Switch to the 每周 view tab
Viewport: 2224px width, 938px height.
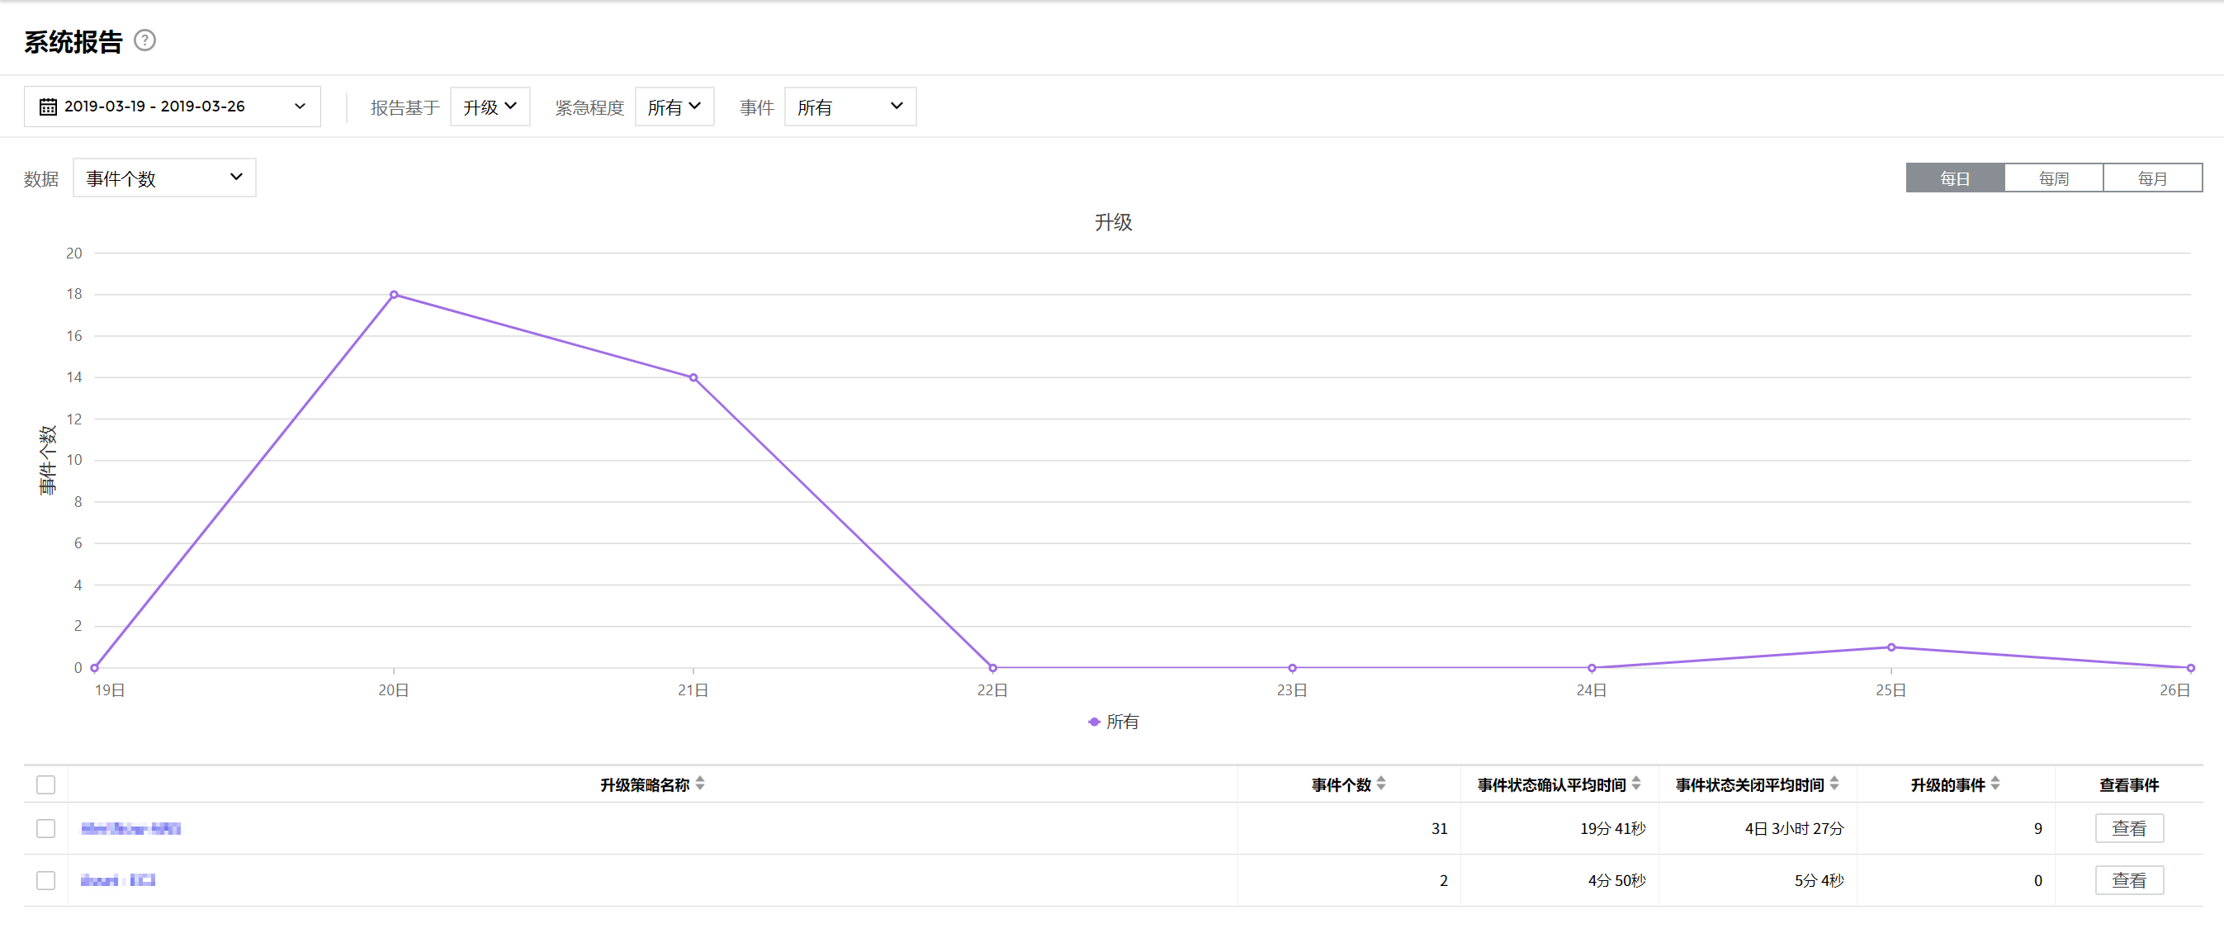tap(2053, 178)
